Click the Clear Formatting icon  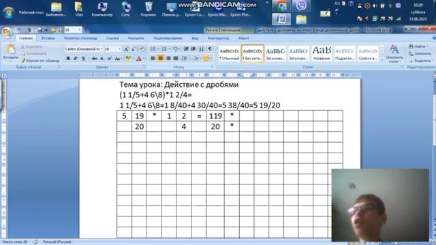tap(142, 49)
